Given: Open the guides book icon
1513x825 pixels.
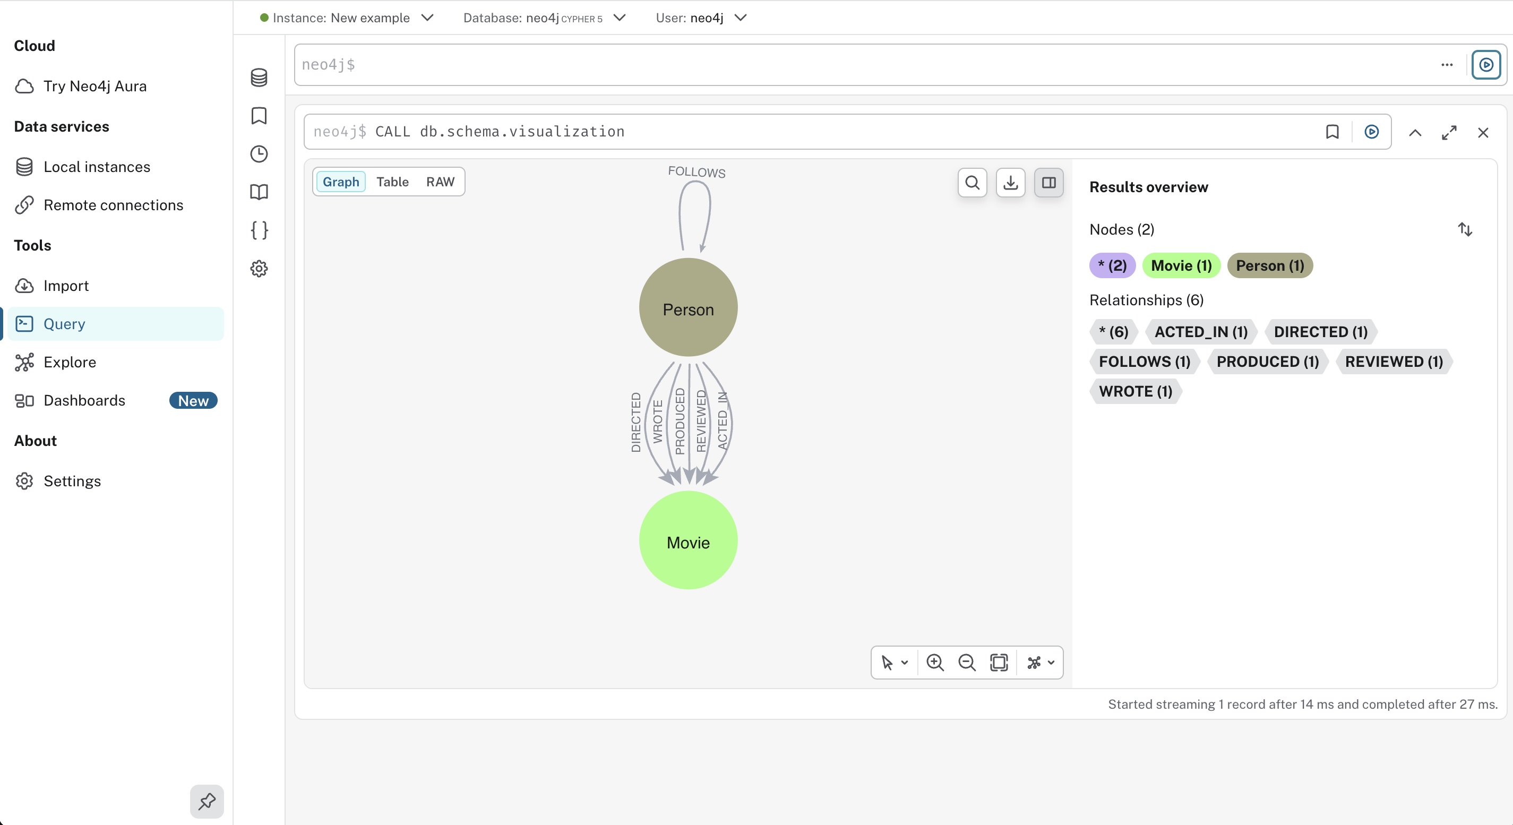Looking at the screenshot, I should pos(259,192).
